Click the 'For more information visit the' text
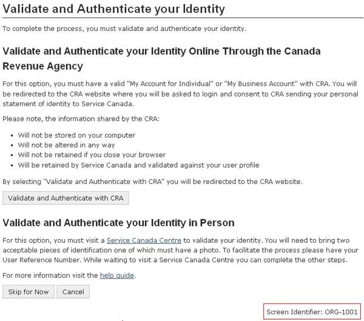This screenshot has height=321, width=364. 50,275
